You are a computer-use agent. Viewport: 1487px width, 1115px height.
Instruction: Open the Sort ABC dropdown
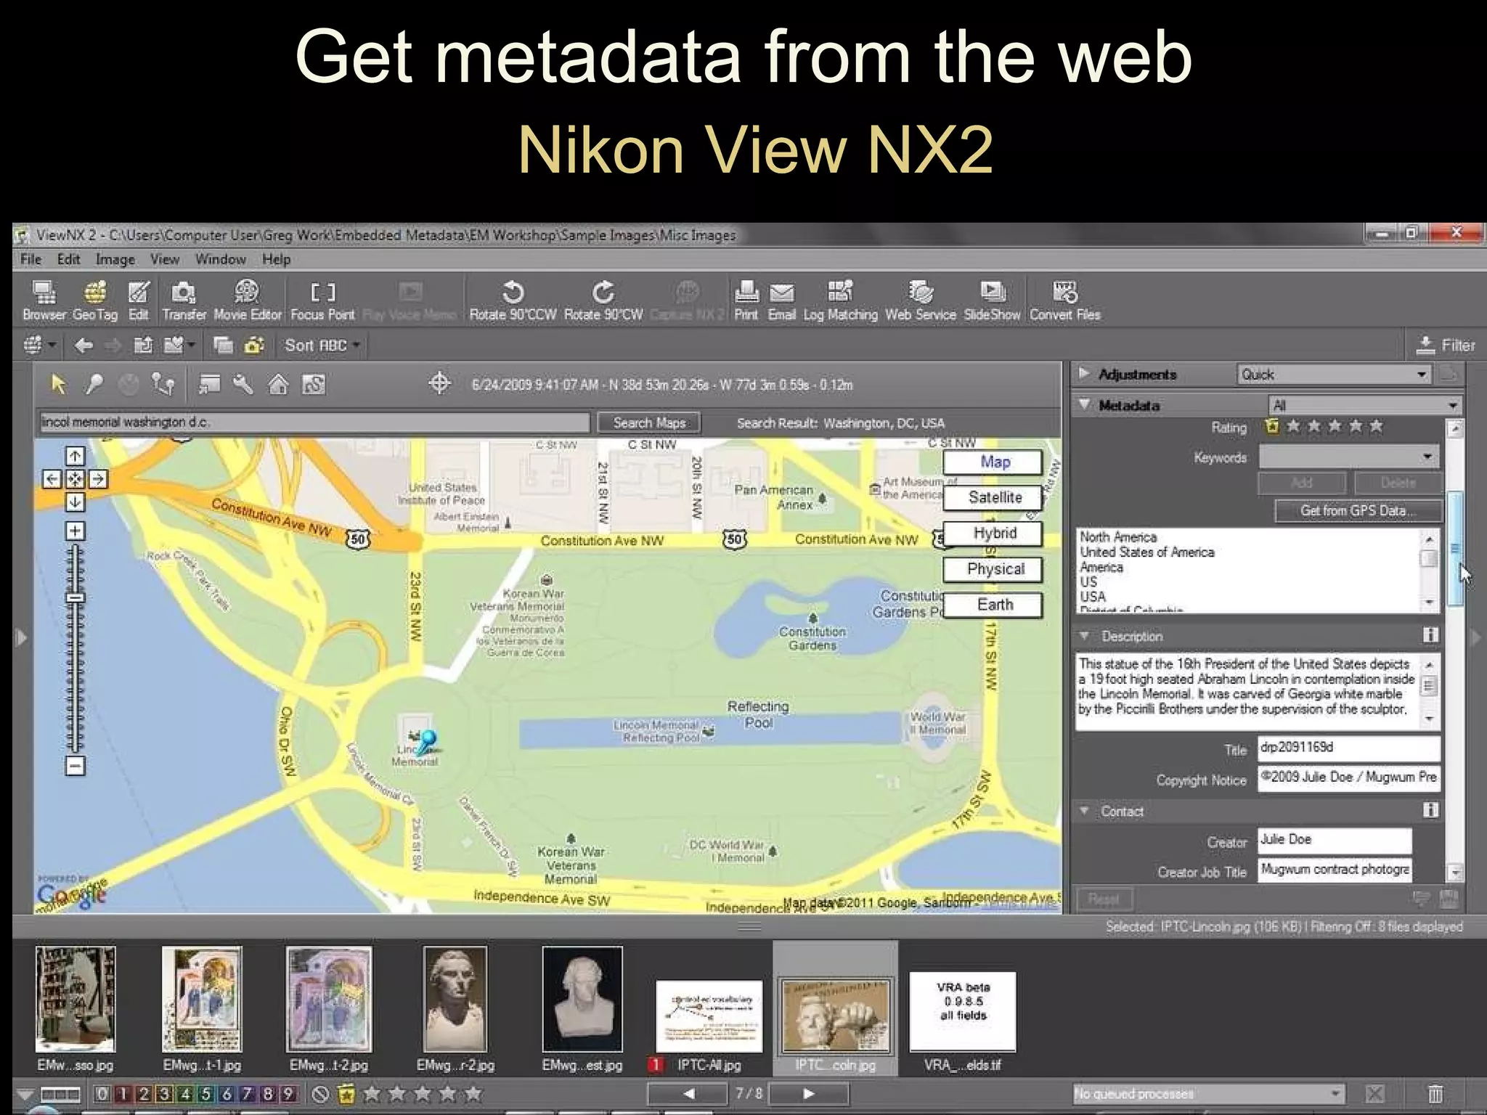pyautogui.click(x=322, y=346)
